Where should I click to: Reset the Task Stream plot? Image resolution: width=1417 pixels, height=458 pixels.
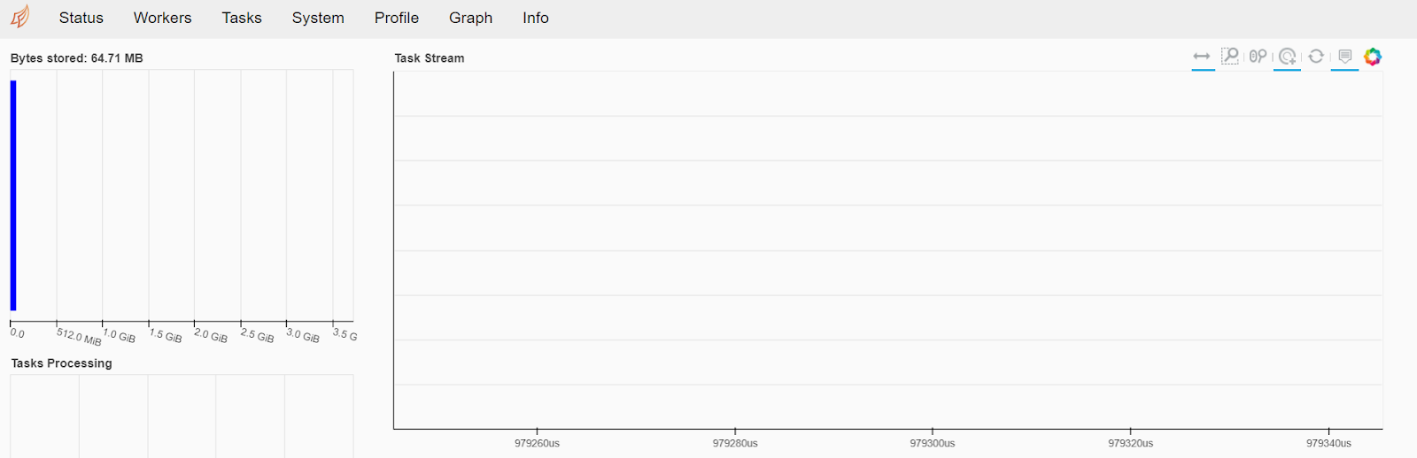tap(1316, 57)
